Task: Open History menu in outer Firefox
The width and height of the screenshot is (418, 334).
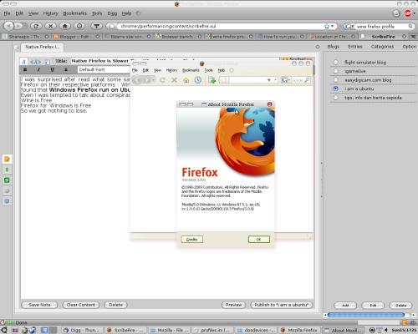Action: pos(51,13)
